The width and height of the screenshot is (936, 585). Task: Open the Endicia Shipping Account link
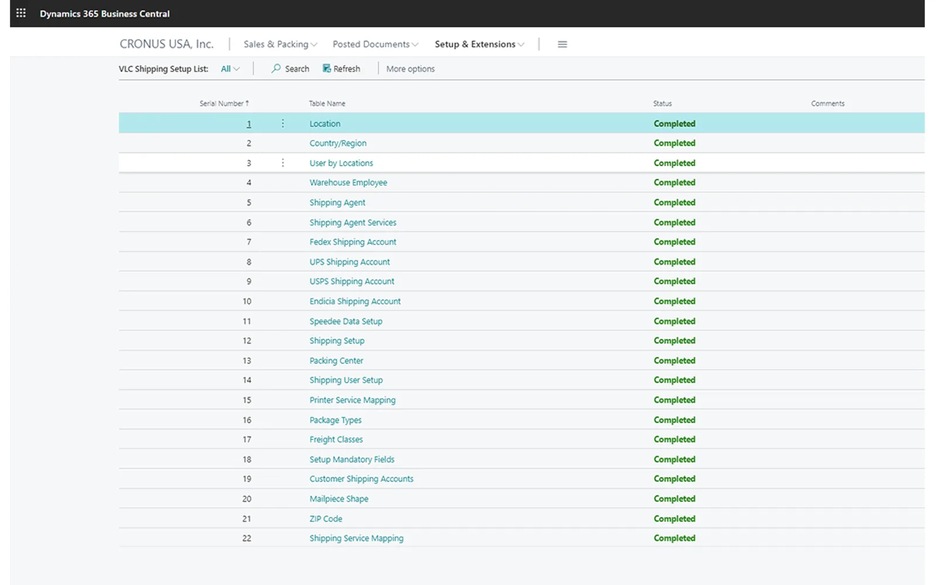pos(355,301)
